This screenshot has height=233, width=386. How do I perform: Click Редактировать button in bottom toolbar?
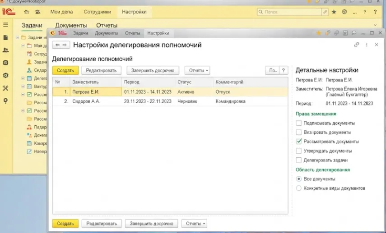click(102, 224)
